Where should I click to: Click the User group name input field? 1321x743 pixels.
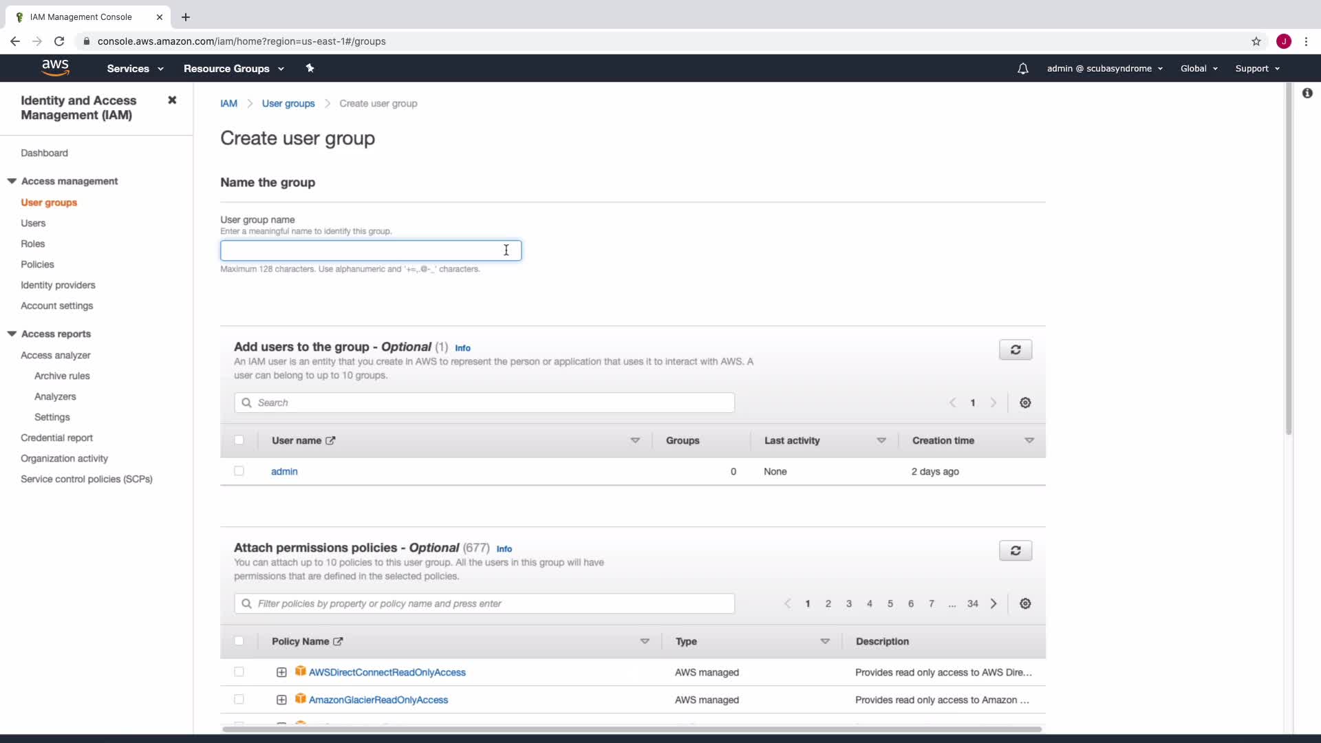[x=370, y=250]
